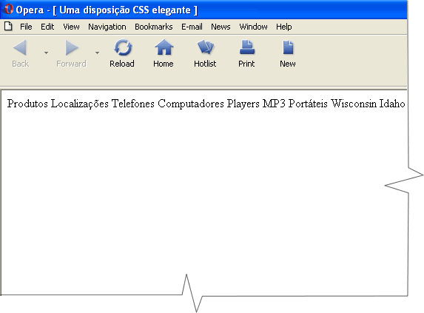This screenshot has width=424, height=313.
Task: Go to the Home page icon
Action: point(164,47)
